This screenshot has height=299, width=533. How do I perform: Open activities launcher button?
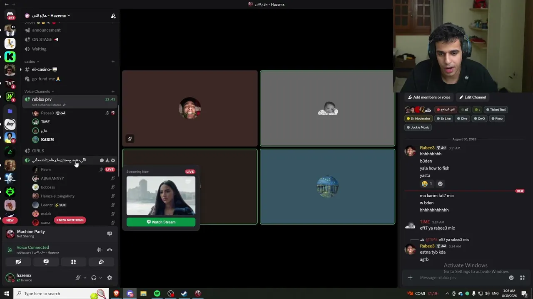(x=74, y=262)
